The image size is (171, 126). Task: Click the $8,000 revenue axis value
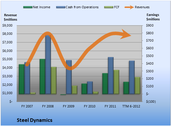(x=7, y=34)
